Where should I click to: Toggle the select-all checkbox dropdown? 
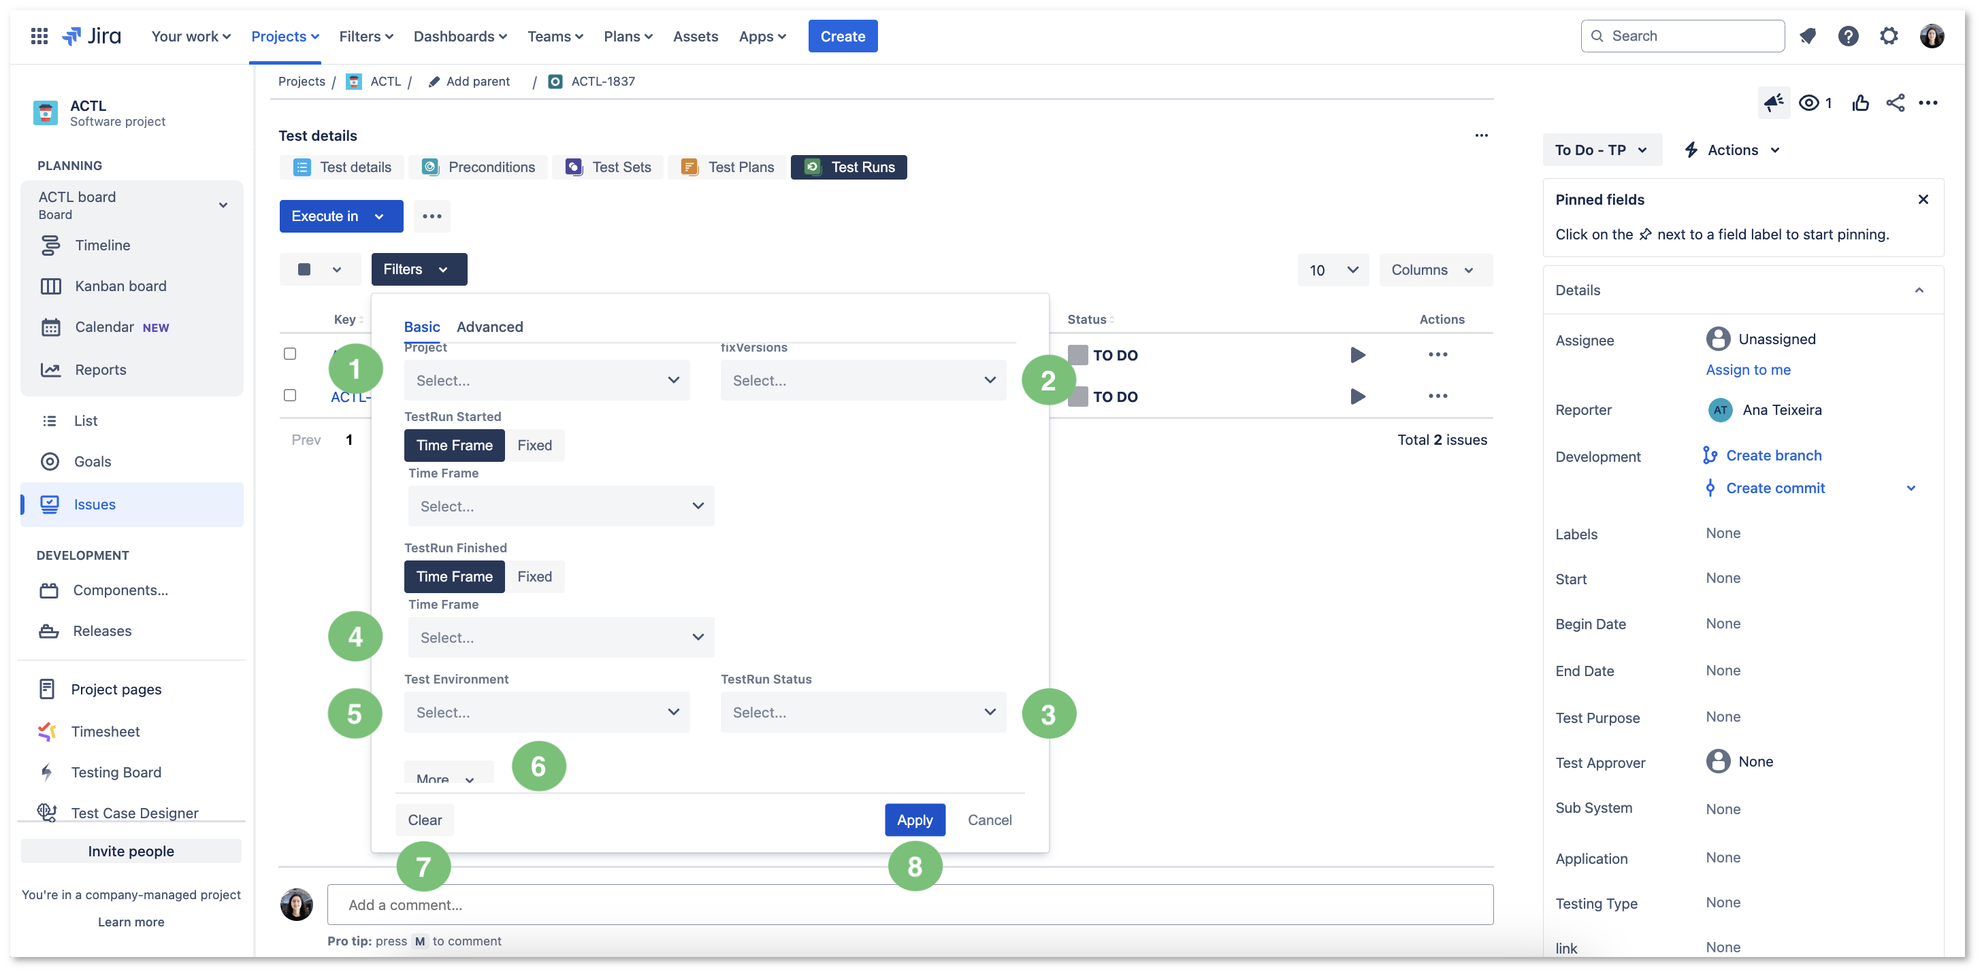[319, 269]
